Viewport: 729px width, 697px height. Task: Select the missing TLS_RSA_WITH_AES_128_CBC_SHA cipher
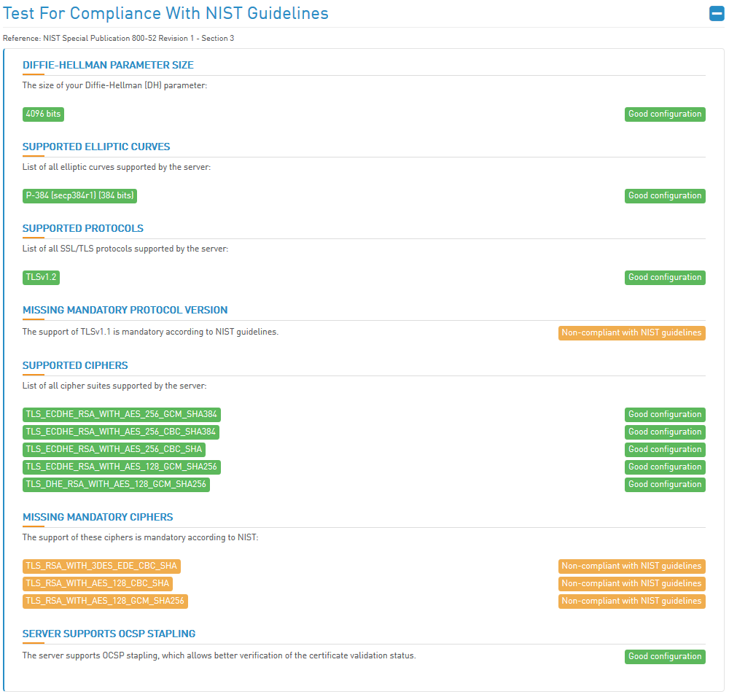(98, 583)
